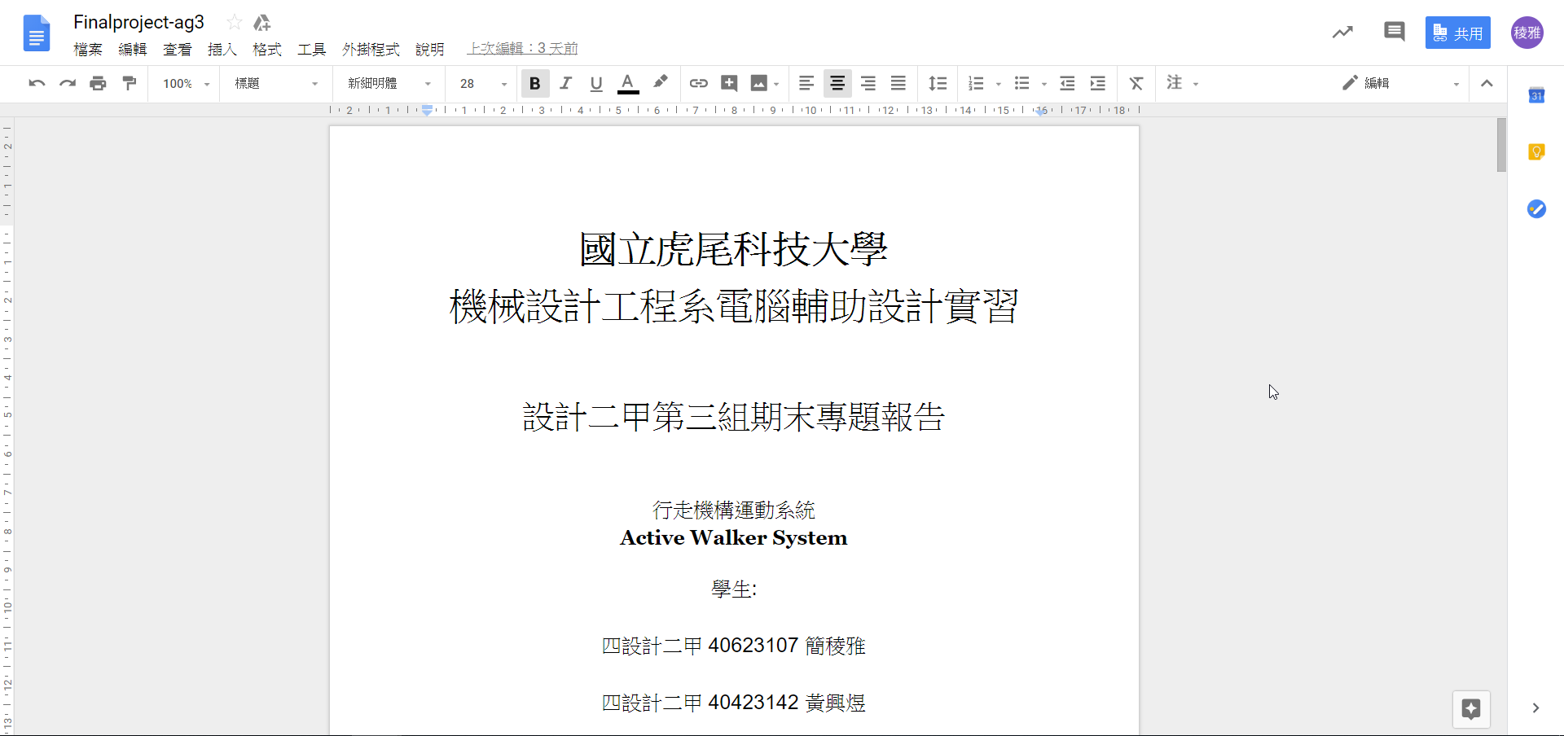Click the vertical scrollbar thumb
The image size is (1564, 736).
1501,145
